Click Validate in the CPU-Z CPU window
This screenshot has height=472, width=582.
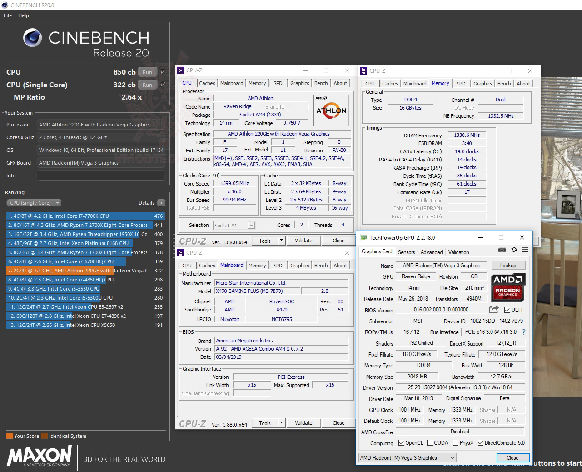(303, 241)
